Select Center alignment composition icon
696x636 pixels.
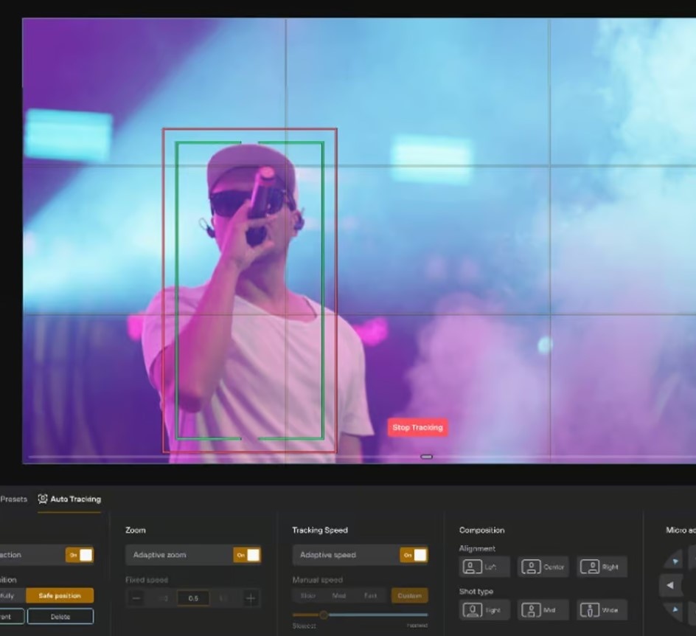tap(542, 567)
